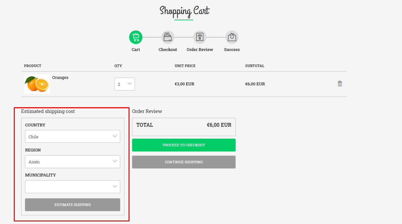Click the Order Review receipt icon
The width and height of the screenshot is (402, 224).
point(200,37)
